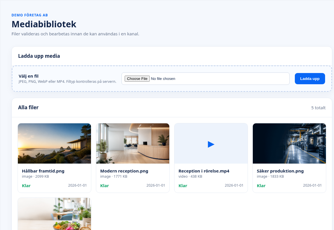The image size is (334, 230).
Task: Click the Klar status on Reception i rörelse.mp4
Action: pyautogui.click(x=183, y=186)
